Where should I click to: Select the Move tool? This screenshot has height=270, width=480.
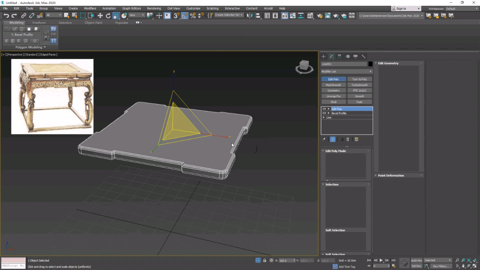click(100, 16)
